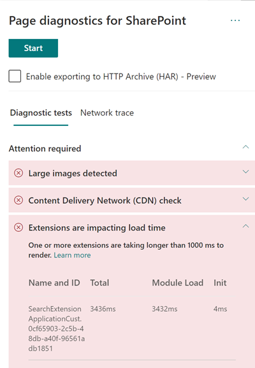
Task: Click the error icon beside Extensions impacting load time
Action: pos(18,227)
